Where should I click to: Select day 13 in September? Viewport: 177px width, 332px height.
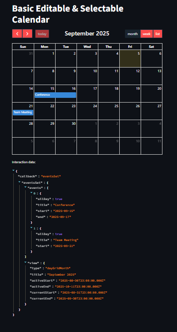152,76
